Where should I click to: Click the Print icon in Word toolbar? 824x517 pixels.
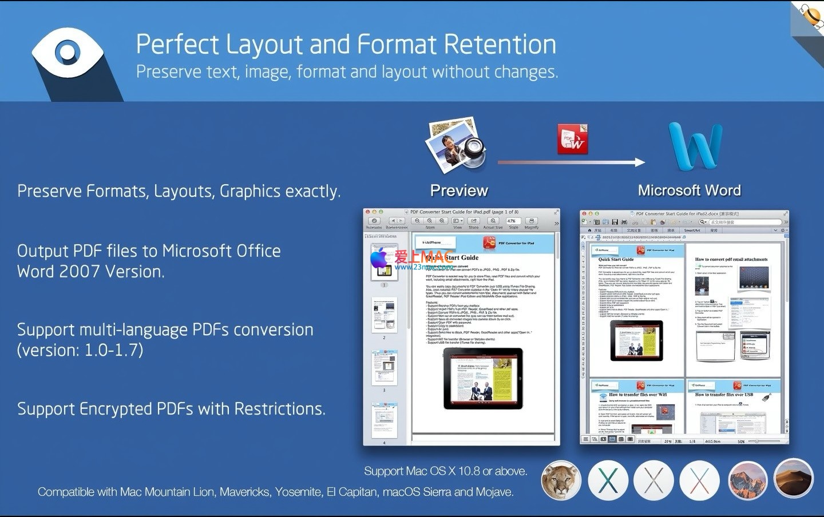coord(623,222)
